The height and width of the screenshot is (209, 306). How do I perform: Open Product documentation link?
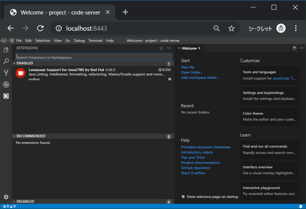click(200, 163)
